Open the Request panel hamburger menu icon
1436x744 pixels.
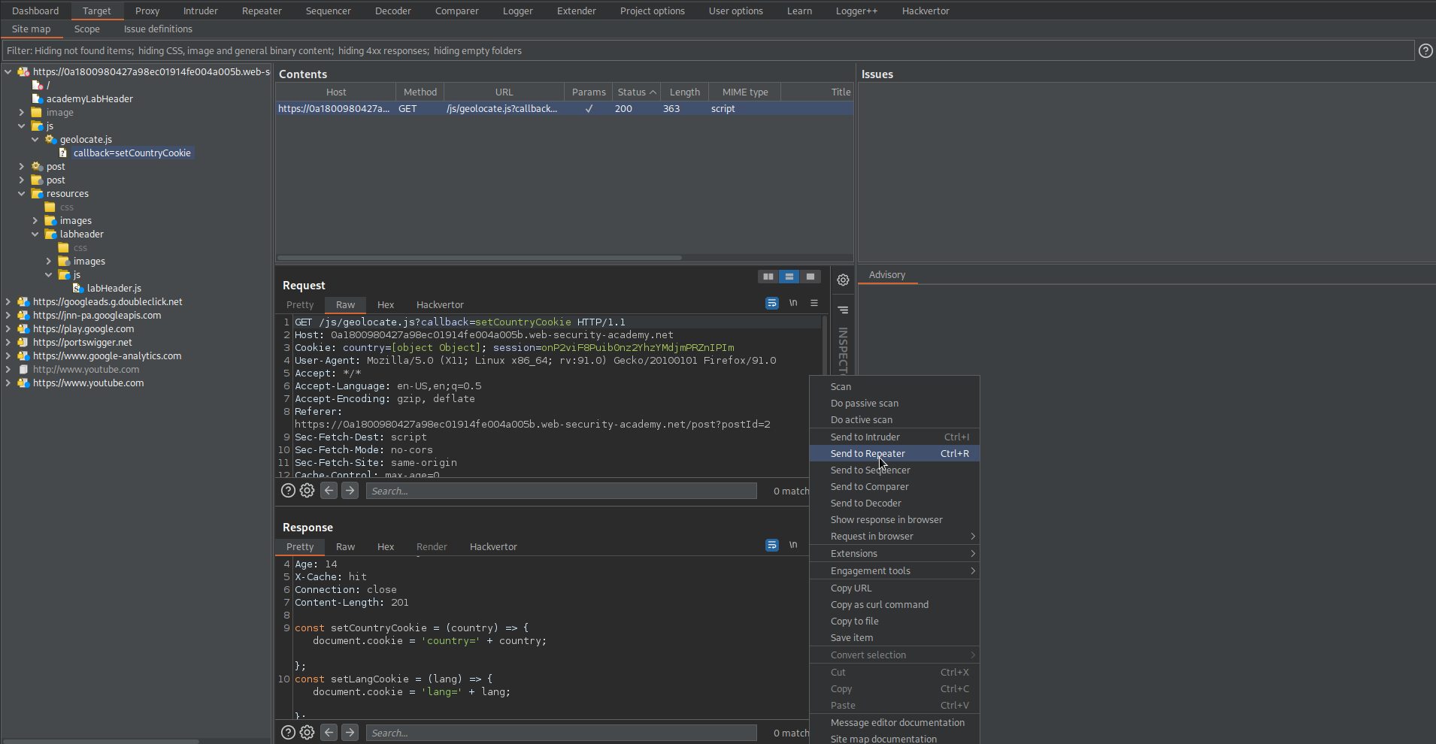[813, 303]
